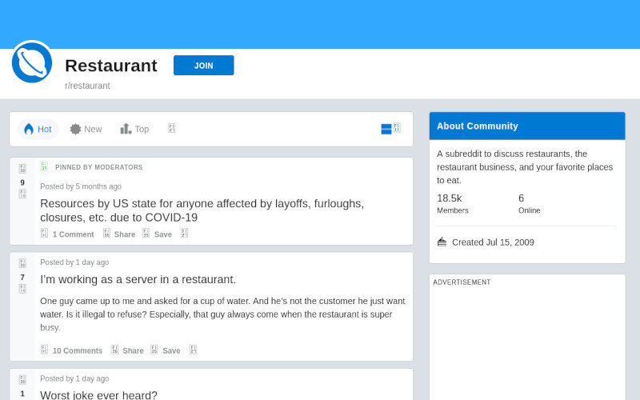Save the 'working as a server' post
Viewport: 640px width, 400px height.
(x=166, y=350)
